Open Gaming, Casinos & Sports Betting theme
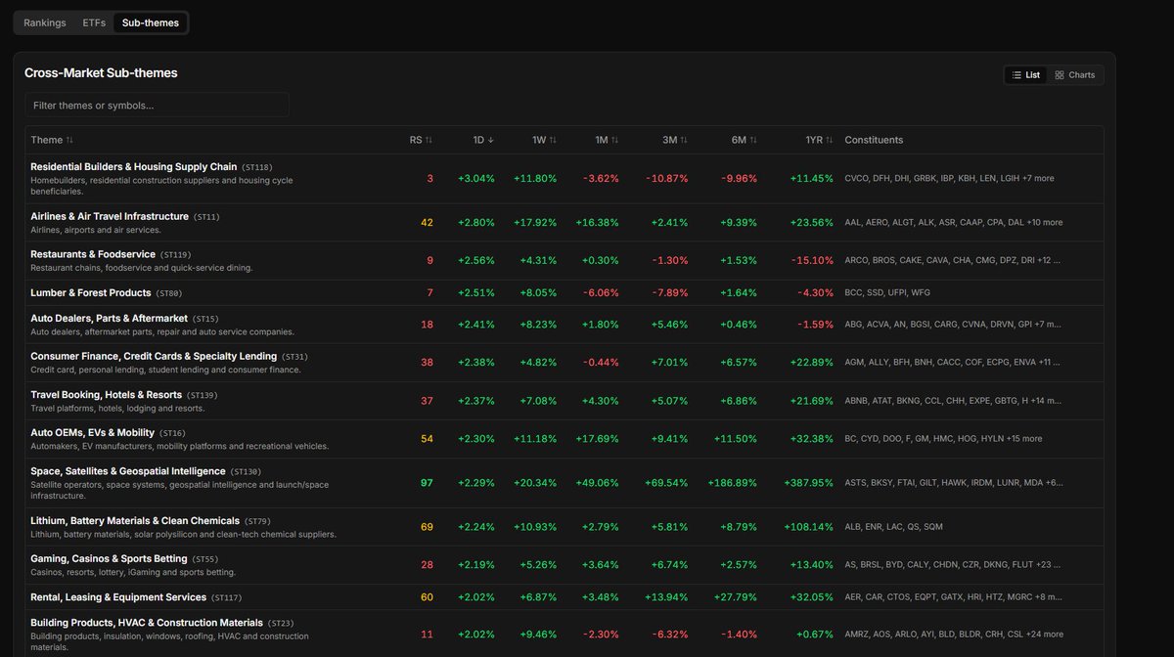The image size is (1174, 657). coord(109,559)
